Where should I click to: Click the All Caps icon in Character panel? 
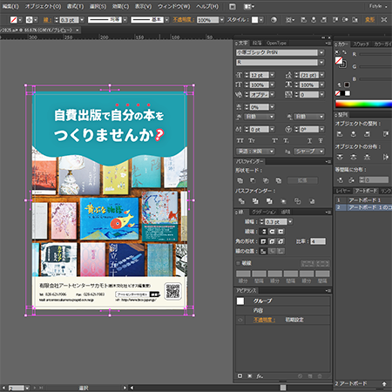point(240,141)
